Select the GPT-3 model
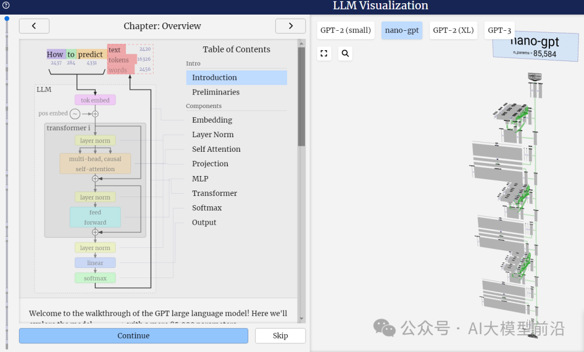The height and width of the screenshot is (352, 584). pyautogui.click(x=500, y=30)
